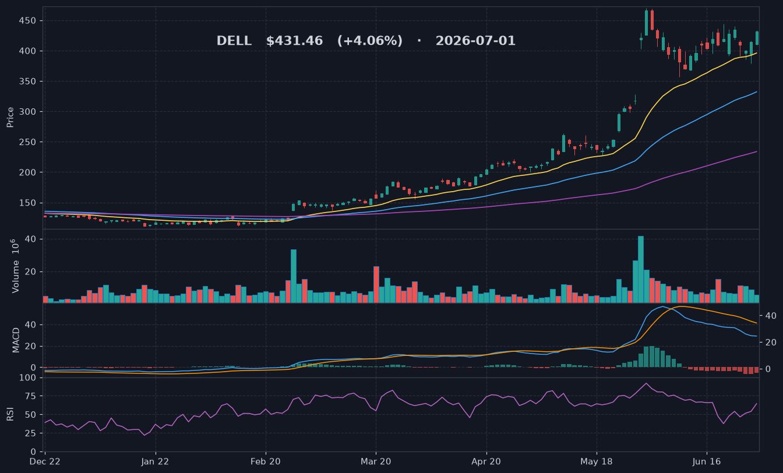
Task: Click the tall February volume spike bar
Action: point(294,276)
